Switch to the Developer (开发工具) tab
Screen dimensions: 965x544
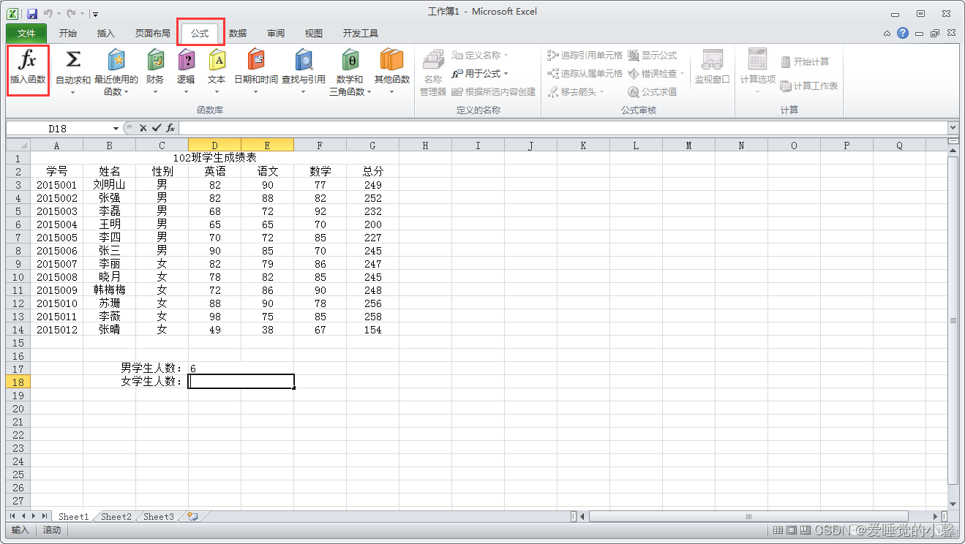(361, 34)
